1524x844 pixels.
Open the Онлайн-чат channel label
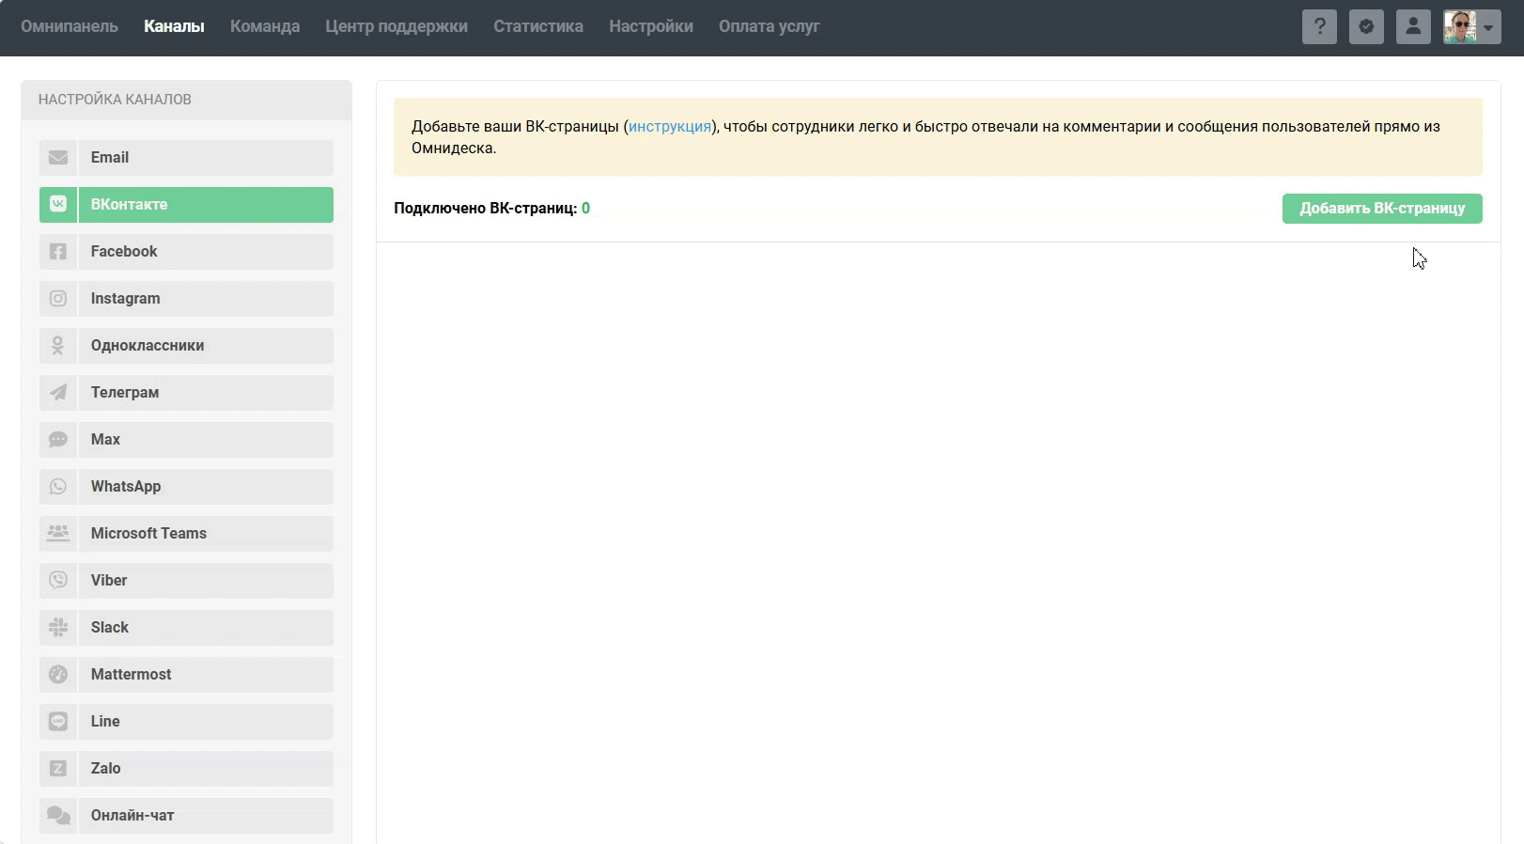[x=132, y=816]
